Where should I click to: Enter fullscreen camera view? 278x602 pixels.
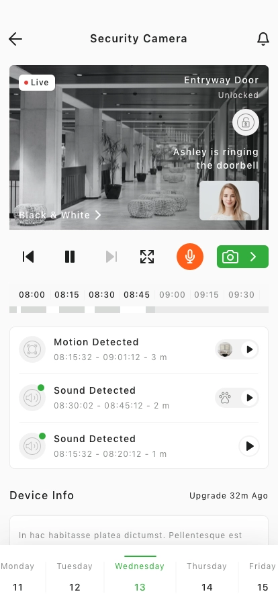(x=147, y=257)
